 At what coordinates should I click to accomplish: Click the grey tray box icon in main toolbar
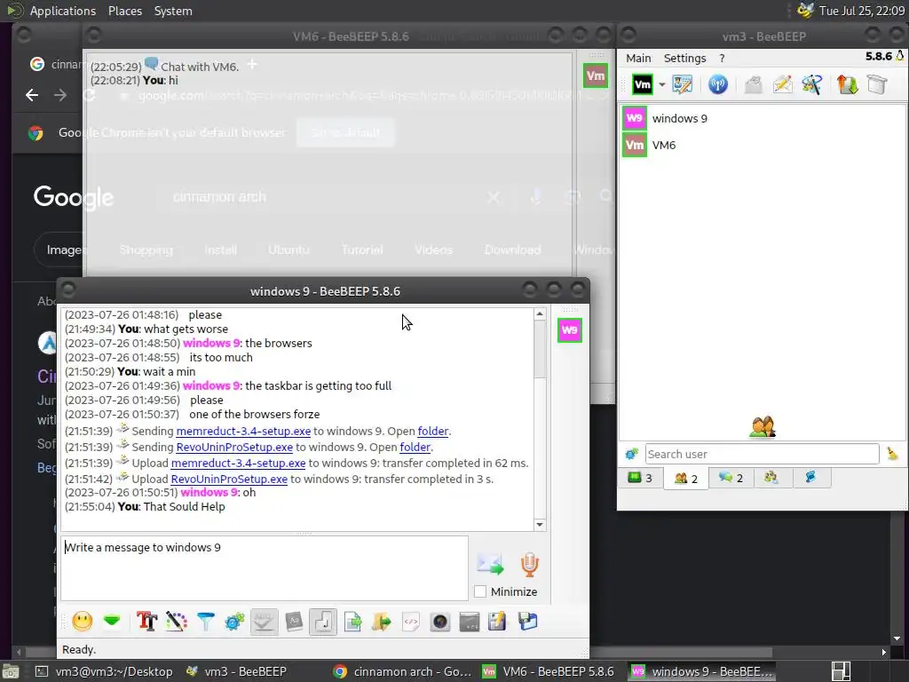pos(876,84)
